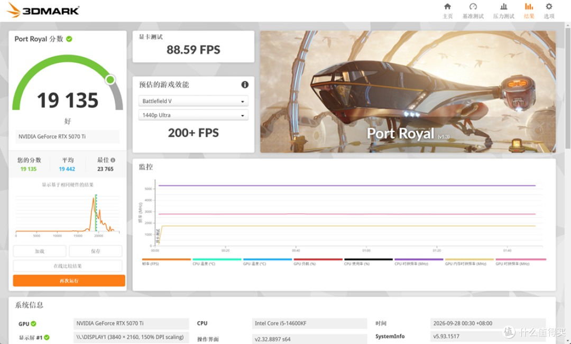571x344 pixels.
Task: Click the 200+ FPS estimated performance value
Action: tap(194, 133)
